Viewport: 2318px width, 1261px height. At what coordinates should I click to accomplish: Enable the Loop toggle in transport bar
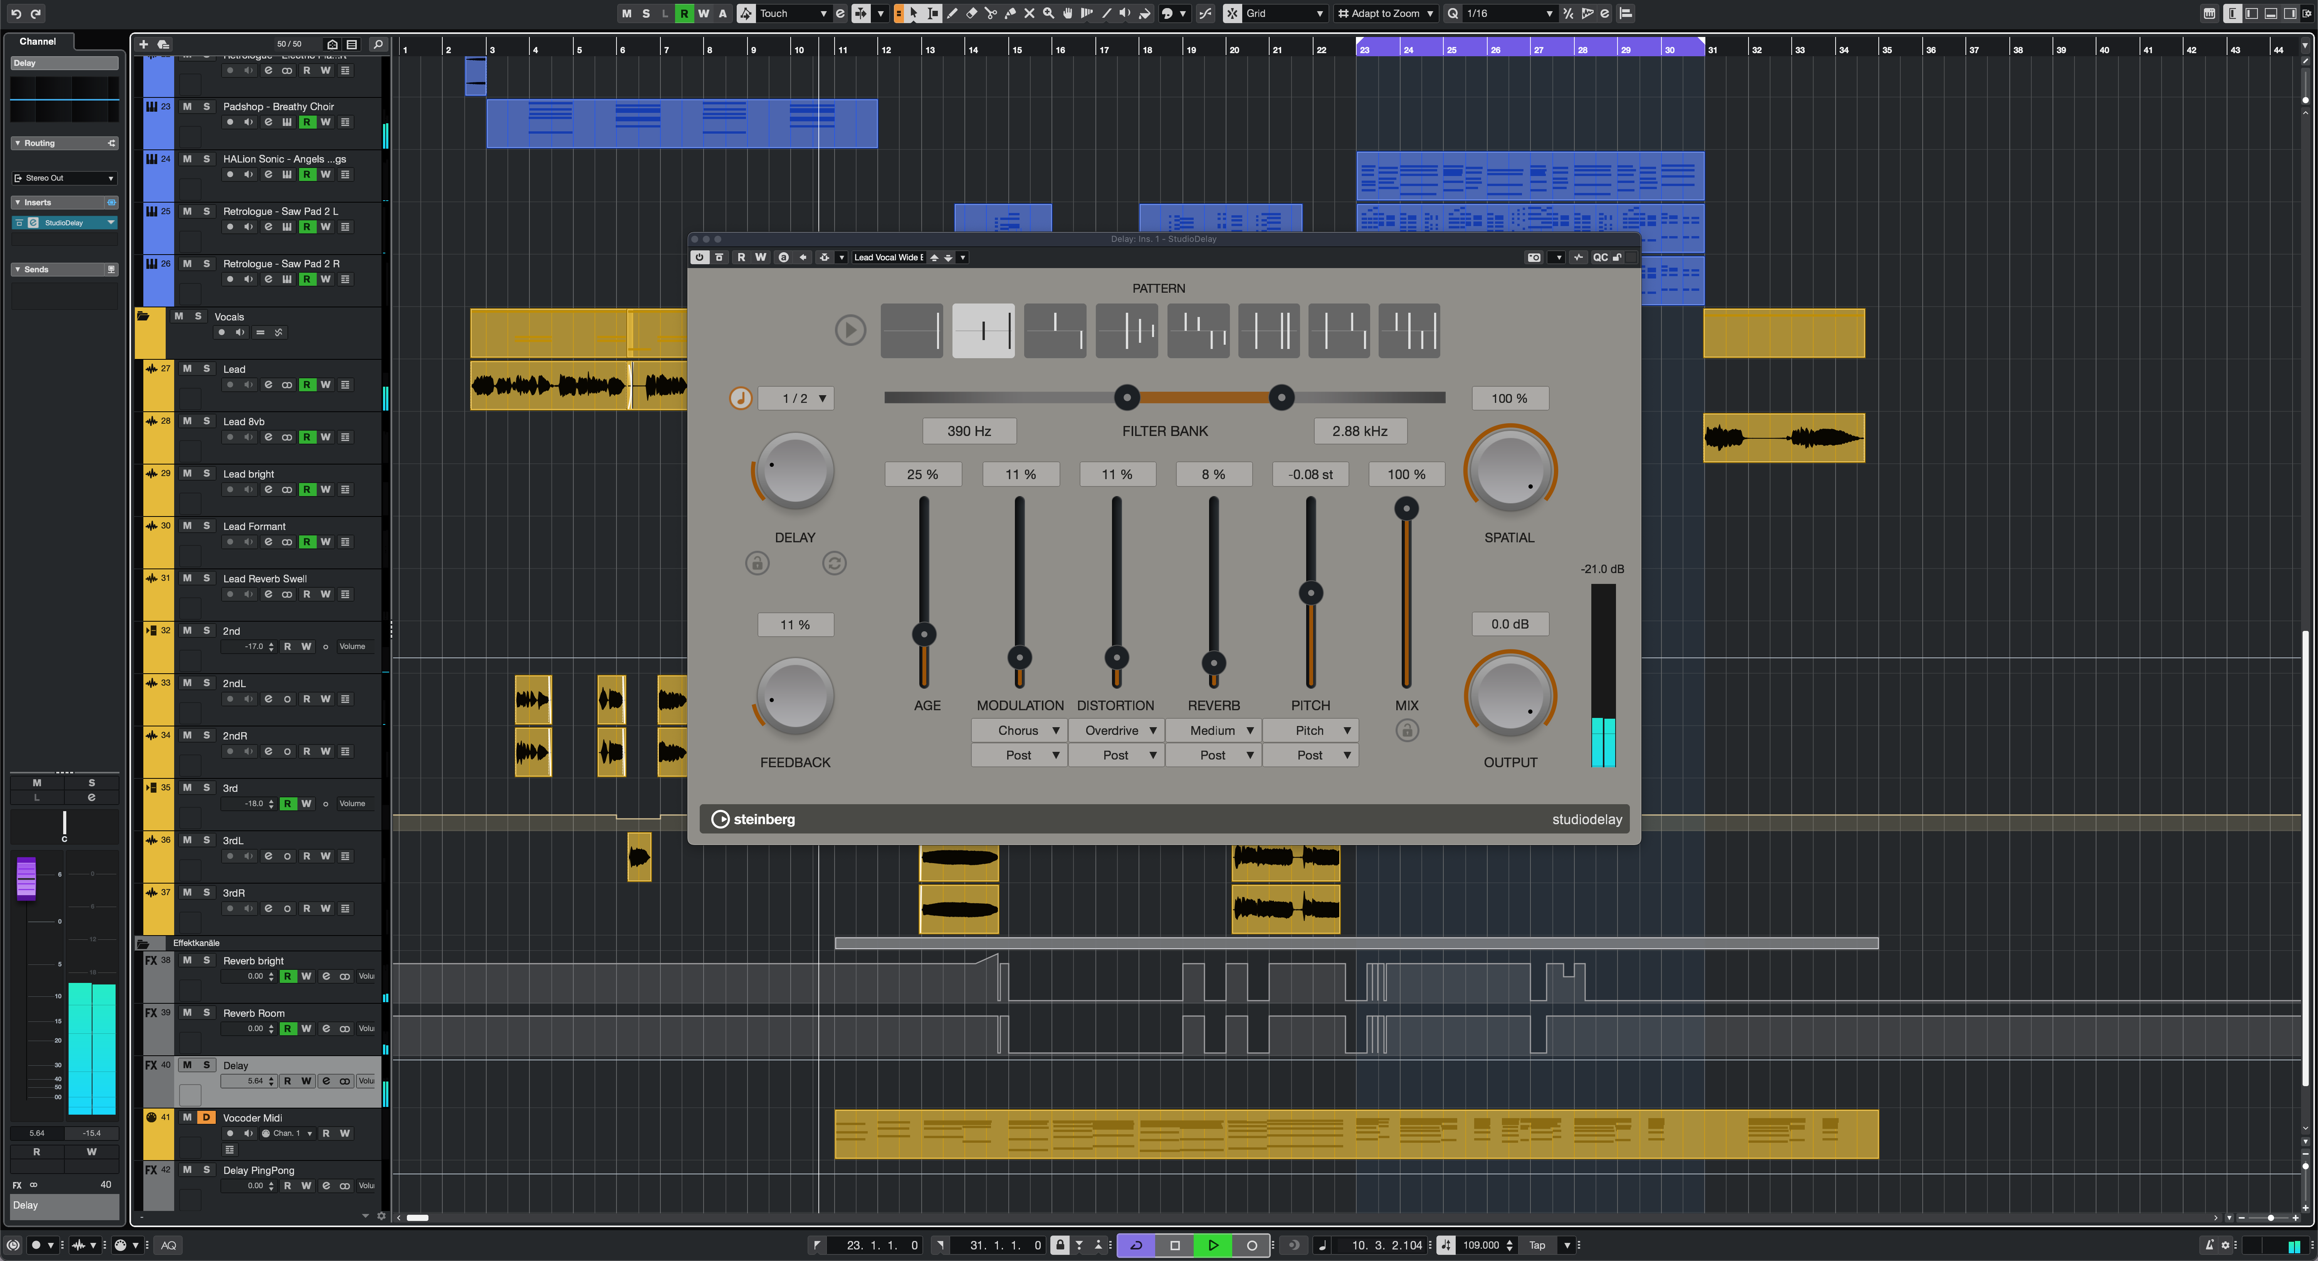point(1134,1244)
